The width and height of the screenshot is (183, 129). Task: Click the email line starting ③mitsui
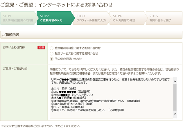72,95
